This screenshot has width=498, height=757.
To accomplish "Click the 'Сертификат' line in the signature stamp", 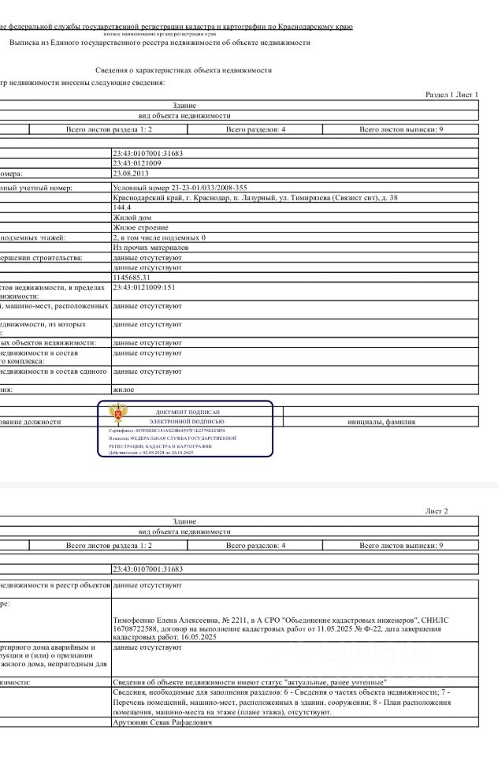I will coord(167,431).
